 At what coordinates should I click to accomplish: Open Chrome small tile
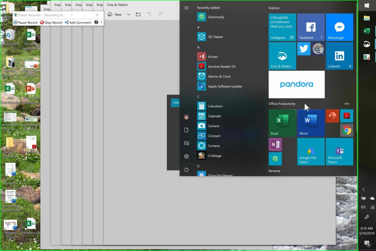tap(347, 130)
